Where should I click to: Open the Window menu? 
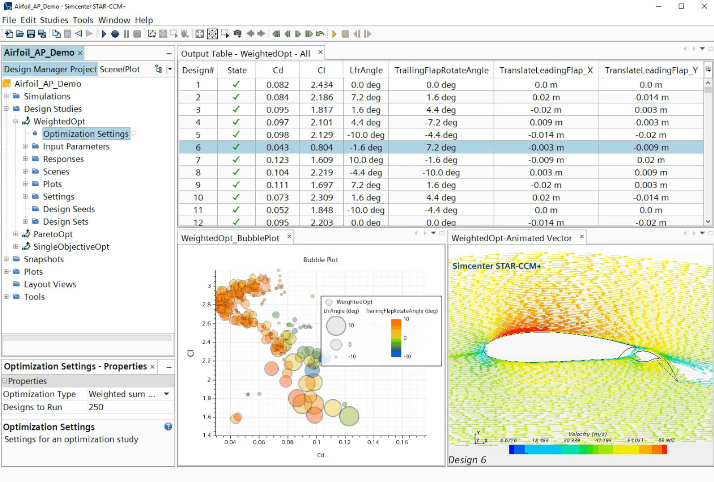tap(114, 20)
